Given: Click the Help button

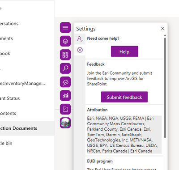Looking at the screenshot, I should [124, 51].
